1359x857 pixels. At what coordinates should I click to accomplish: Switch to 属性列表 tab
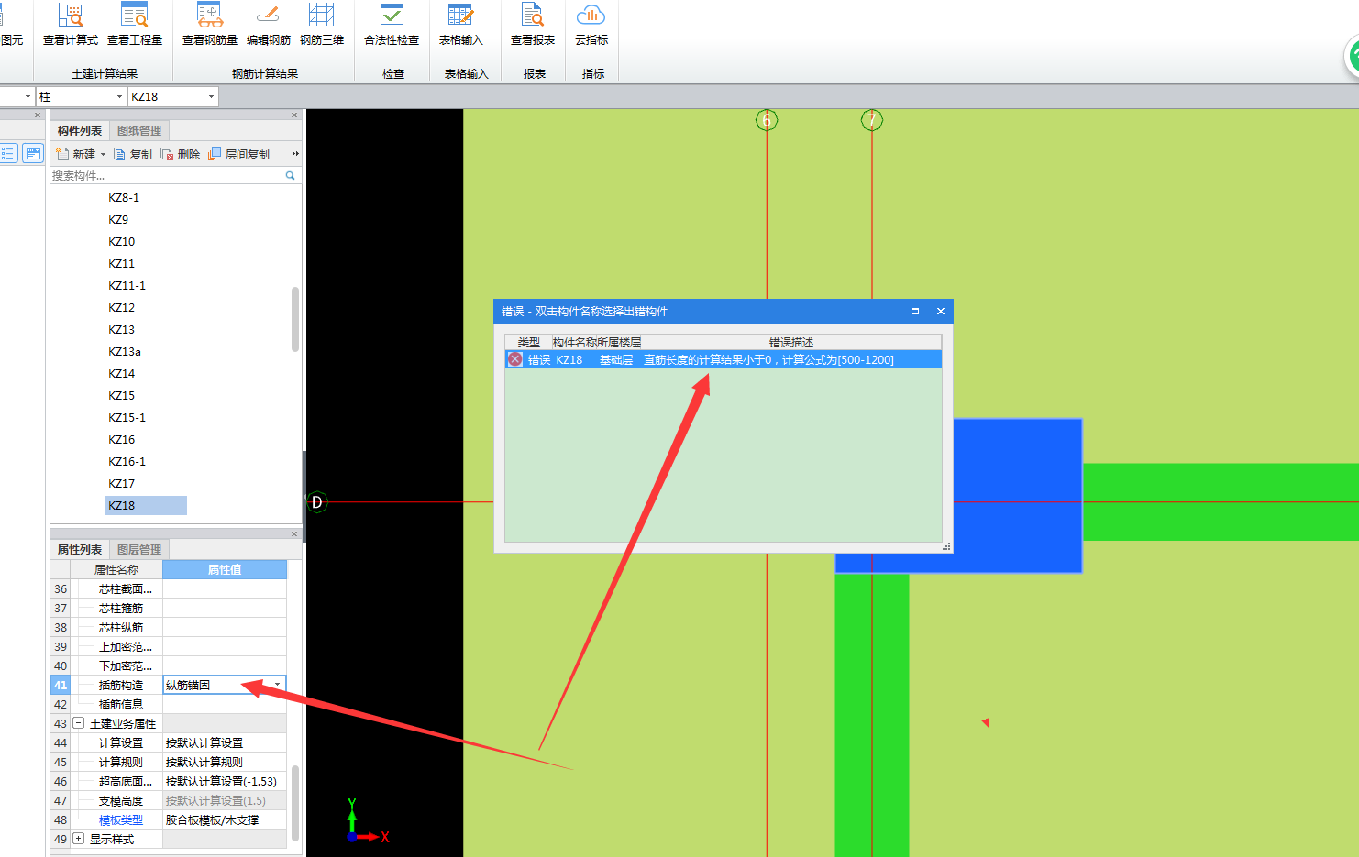point(80,550)
